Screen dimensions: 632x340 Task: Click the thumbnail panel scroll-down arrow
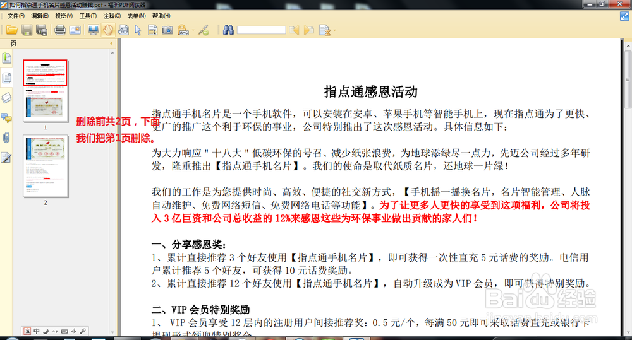(112, 332)
